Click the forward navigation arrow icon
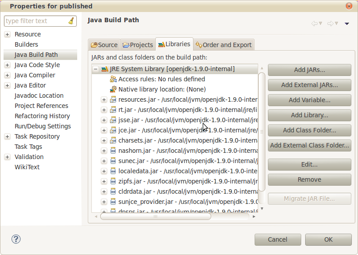358x255 pixels. click(330, 24)
